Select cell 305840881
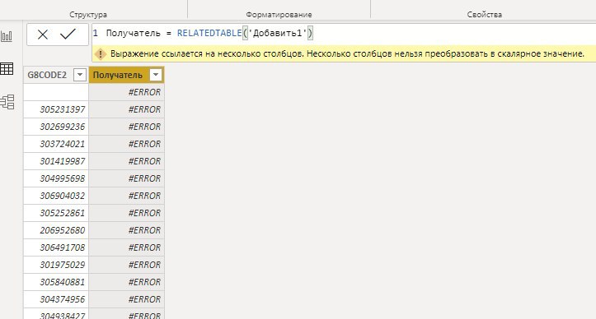The width and height of the screenshot is (596, 319). (x=56, y=282)
